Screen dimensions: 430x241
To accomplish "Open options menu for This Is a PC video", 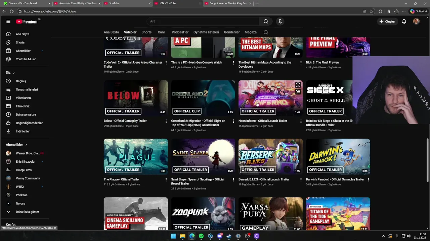I will tap(233, 63).
